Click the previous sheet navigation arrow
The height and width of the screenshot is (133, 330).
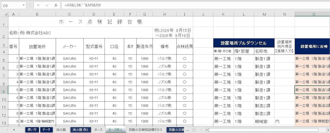click(7, 130)
